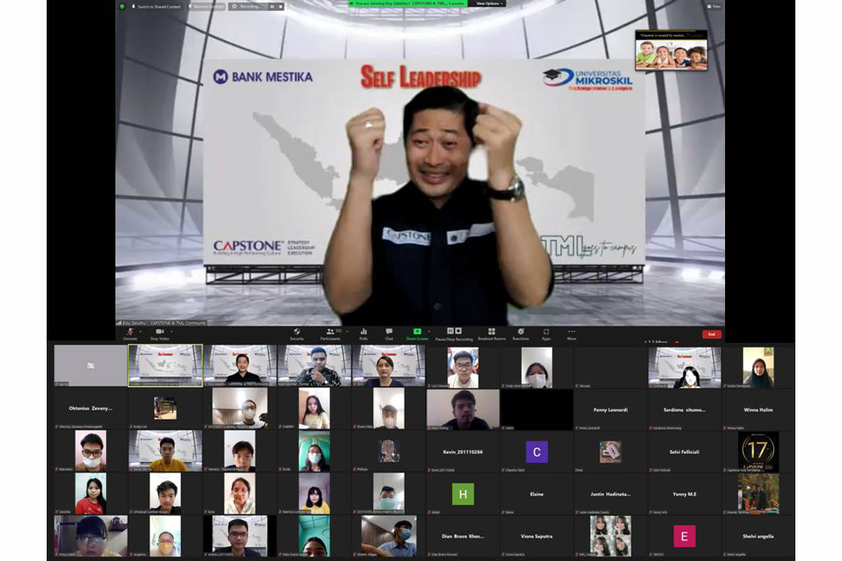The image size is (842, 561).
Task: Select the tile of the woman in red shirt
Action: point(91,494)
